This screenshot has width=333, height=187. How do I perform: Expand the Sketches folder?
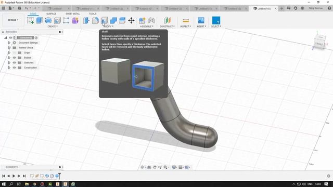pyautogui.click(x=9, y=62)
